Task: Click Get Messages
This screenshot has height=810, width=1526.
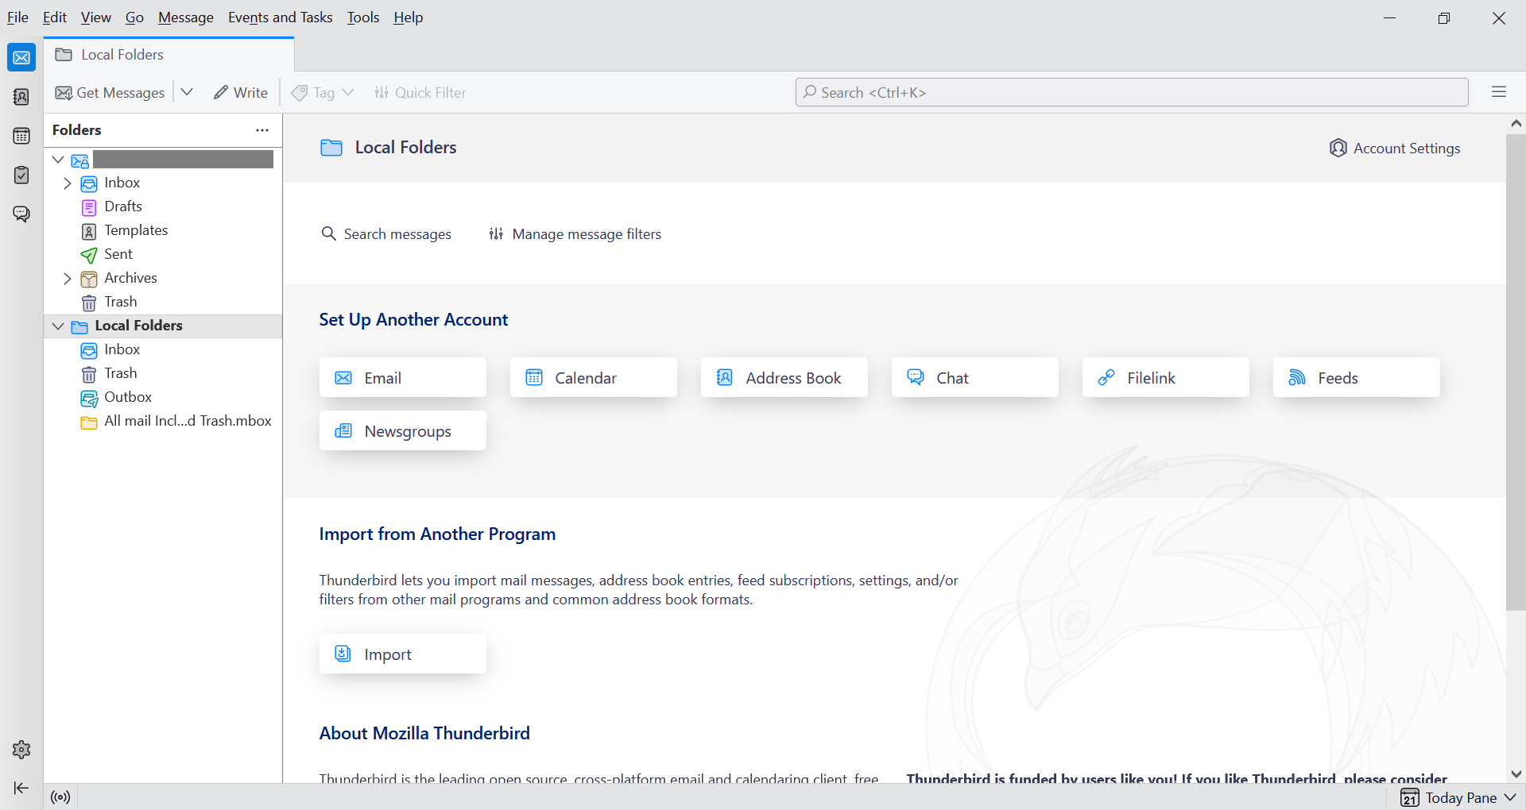Action: [x=110, y=93]
